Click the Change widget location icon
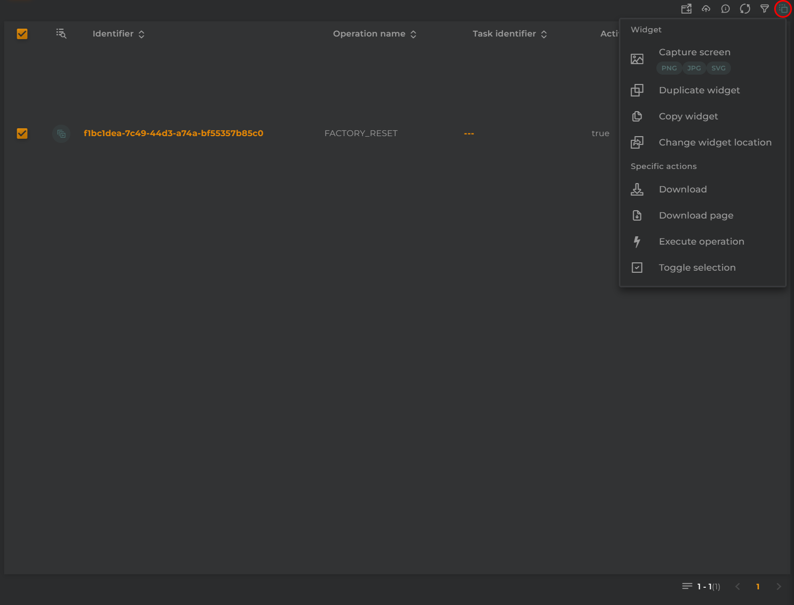Image resolution: width=794 pixels, height=605 pixels. coord(637,142)
